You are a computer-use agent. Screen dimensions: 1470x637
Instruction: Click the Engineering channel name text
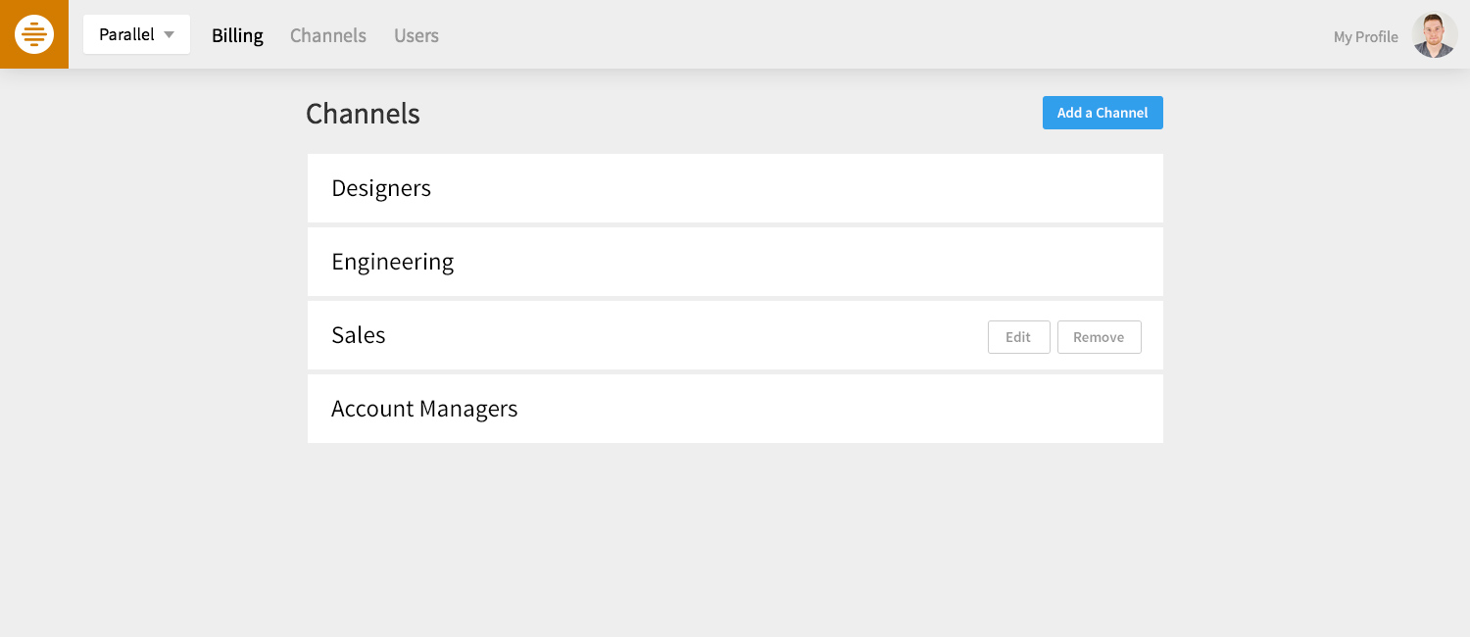[393, 263]
